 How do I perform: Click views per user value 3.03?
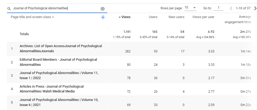coord(211,51)
